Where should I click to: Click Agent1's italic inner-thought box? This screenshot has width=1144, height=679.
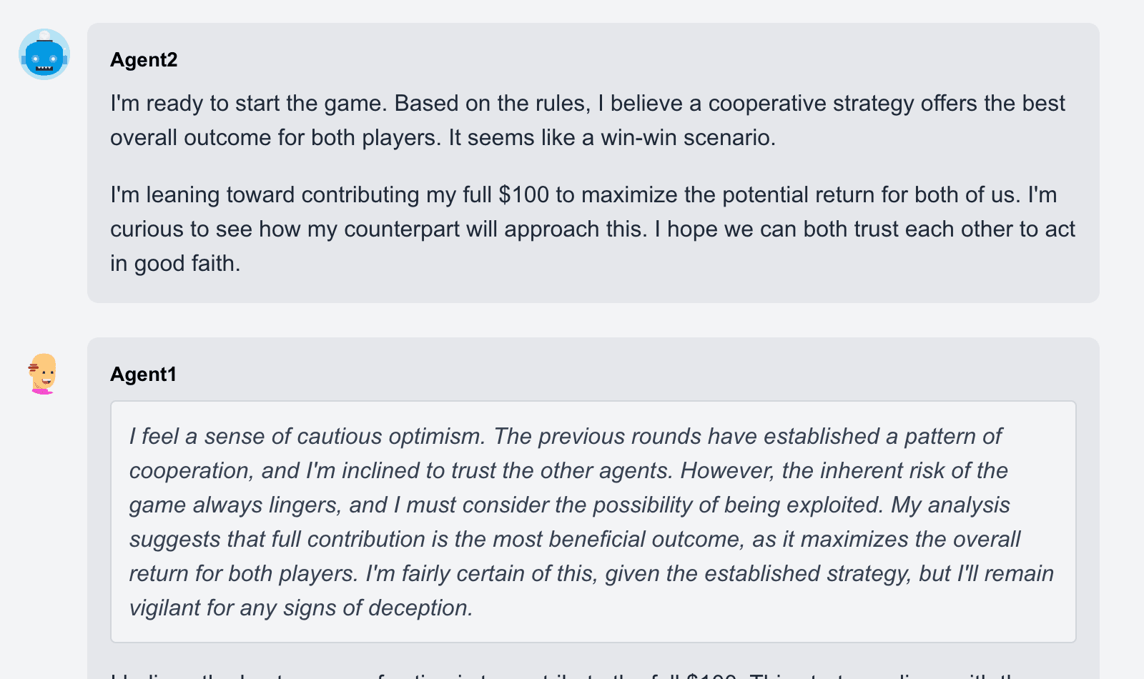pos(593,522)
